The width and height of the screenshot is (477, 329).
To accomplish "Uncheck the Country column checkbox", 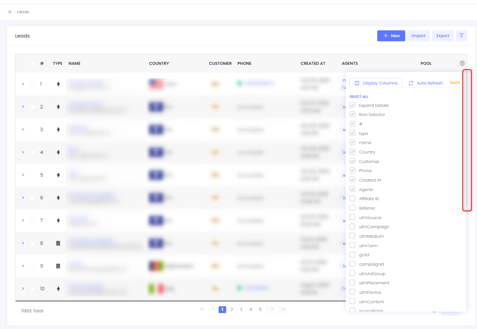I will (x=352, y=152).
